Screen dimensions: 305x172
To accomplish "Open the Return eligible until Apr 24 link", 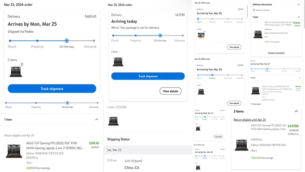I will point(249,119).
